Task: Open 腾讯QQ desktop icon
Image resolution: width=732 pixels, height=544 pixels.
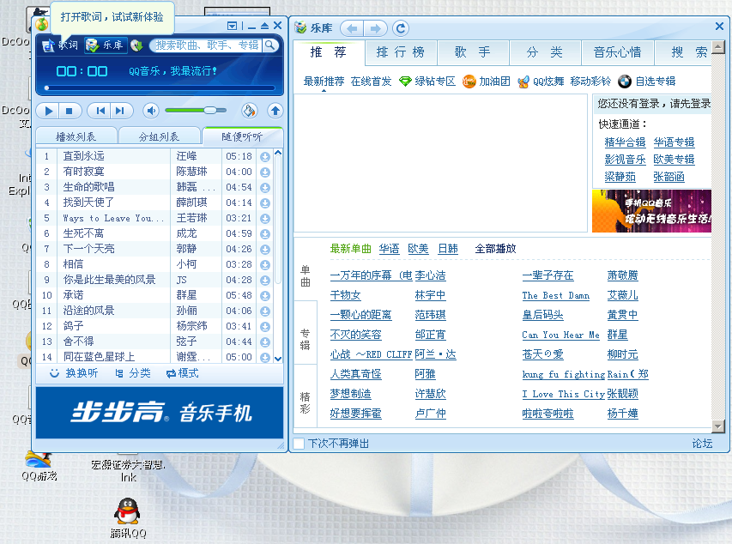Action: click(x=128, y=517)
